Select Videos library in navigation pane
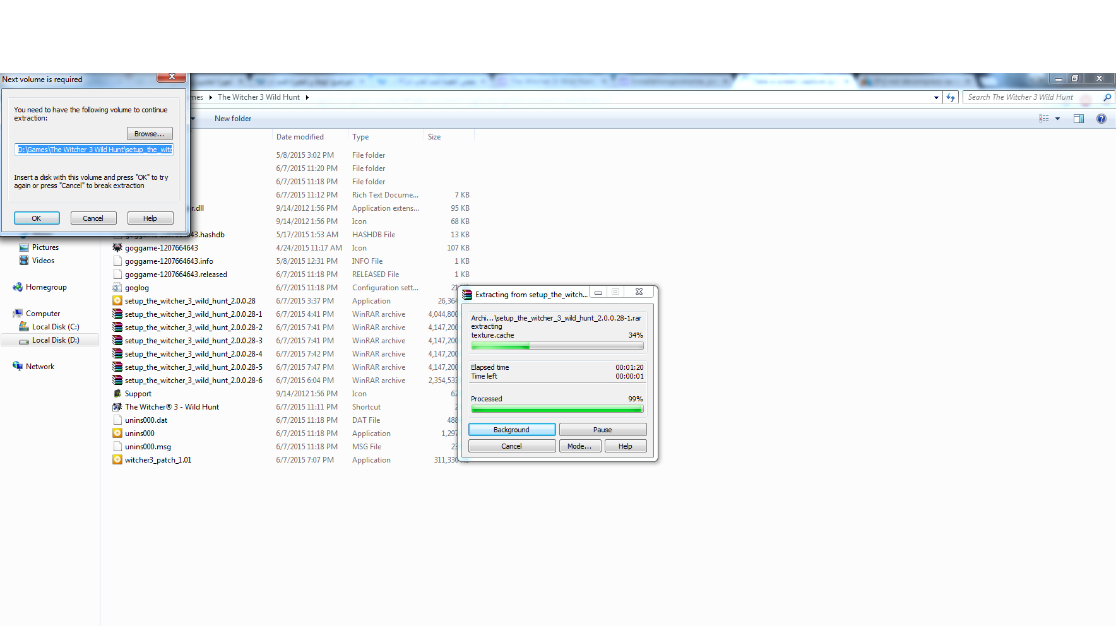 pyautogui.click(x=43, y=261)
